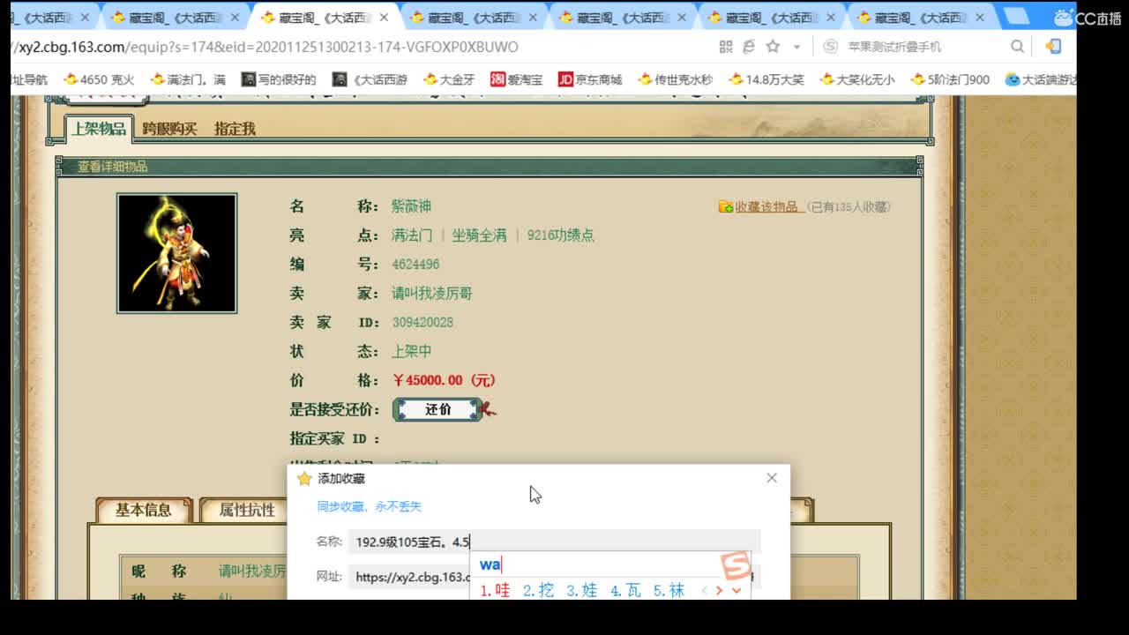This screenshot has height=635, width=1129.
Task: Click the 紫薇神 character portrait thumbnail
Action: (176, 253)
